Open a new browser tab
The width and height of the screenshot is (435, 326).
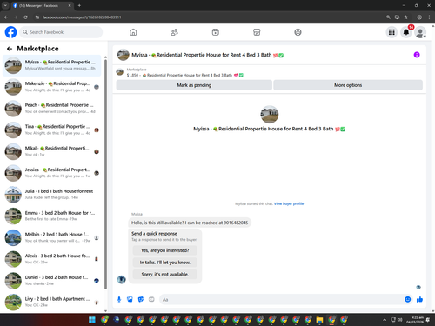click(79, 5)
